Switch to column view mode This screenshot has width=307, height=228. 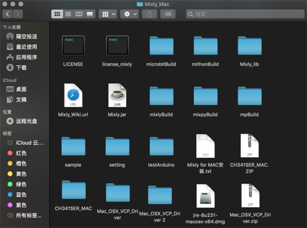[x=79, y=14]
